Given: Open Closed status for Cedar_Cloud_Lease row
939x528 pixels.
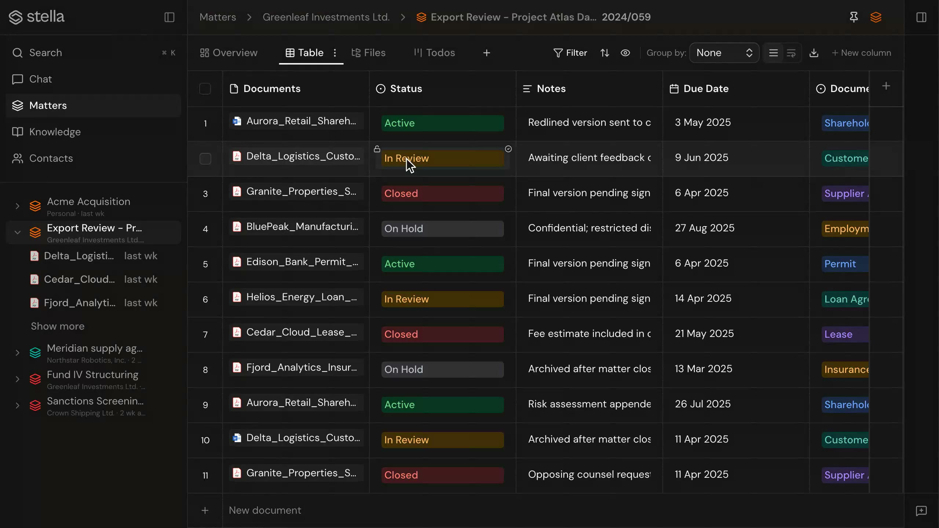Looking at the screenshot, I should pos(442,334).
